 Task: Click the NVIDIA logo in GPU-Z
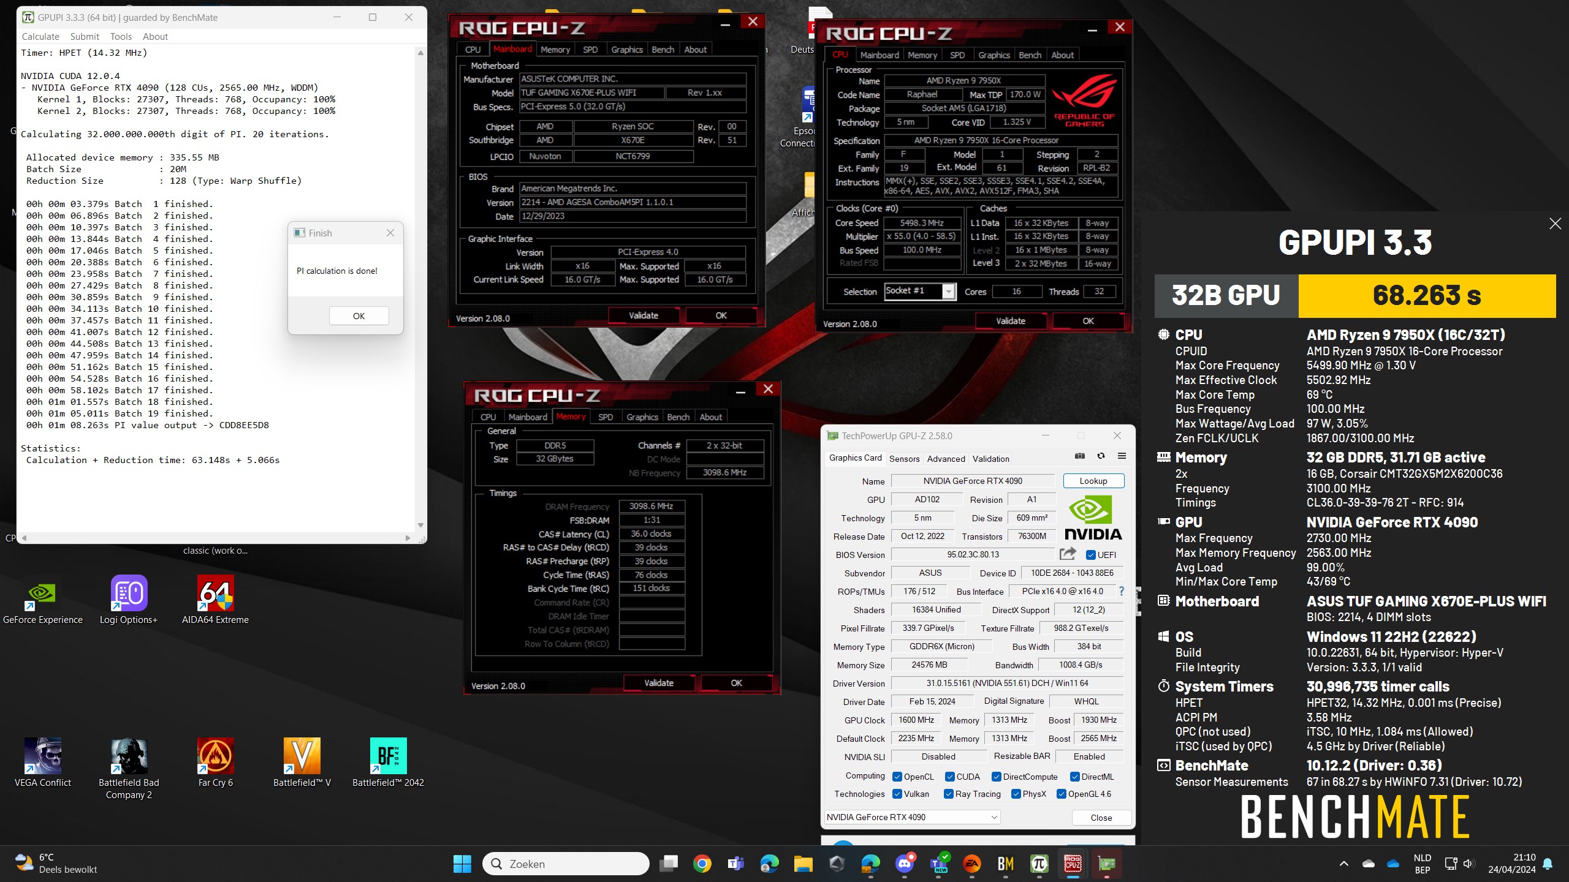click(1093, 518)
